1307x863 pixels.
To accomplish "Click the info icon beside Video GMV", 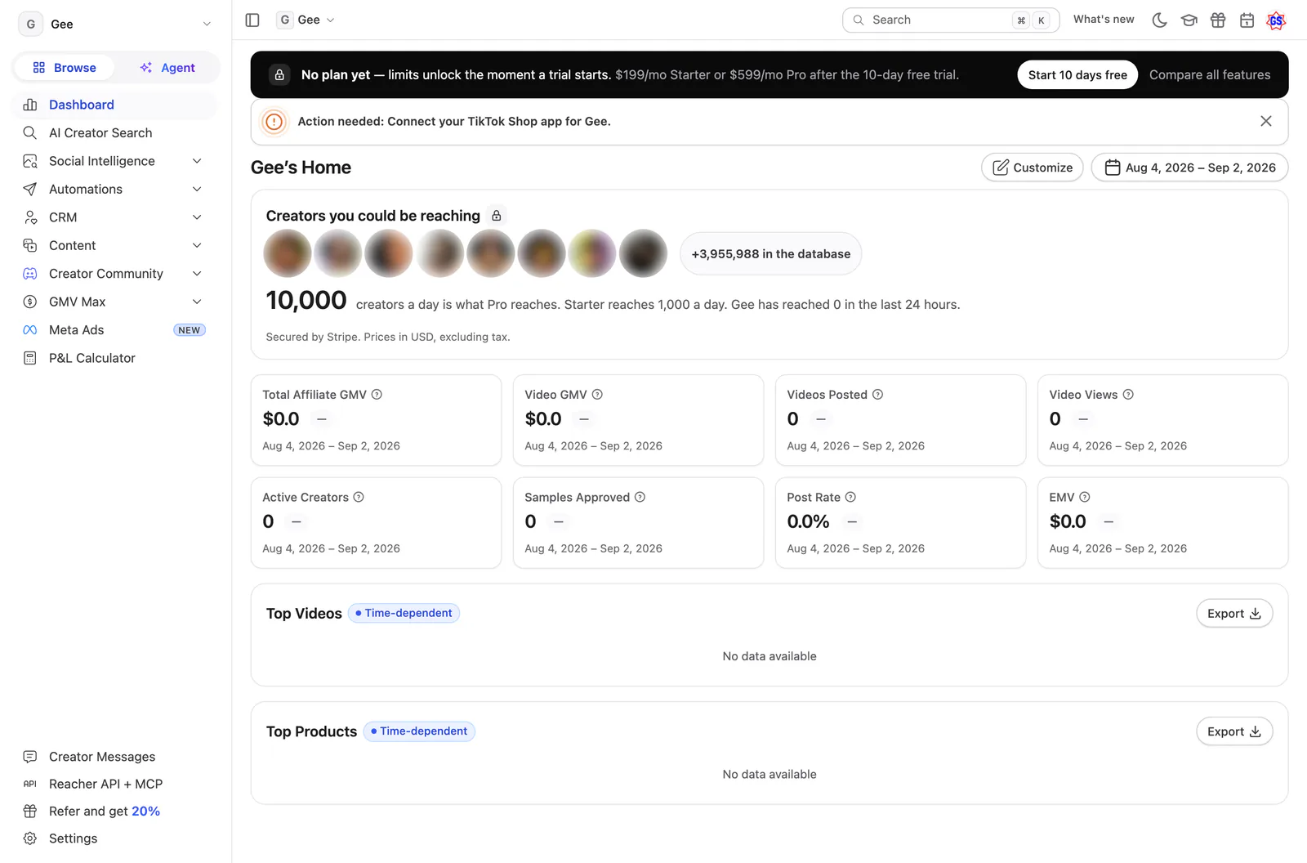I will pyautogui.click(x=597, y=395).
